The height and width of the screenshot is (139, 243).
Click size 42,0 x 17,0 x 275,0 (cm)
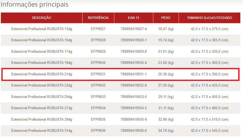pyautogui.click(x=210, y=29)
